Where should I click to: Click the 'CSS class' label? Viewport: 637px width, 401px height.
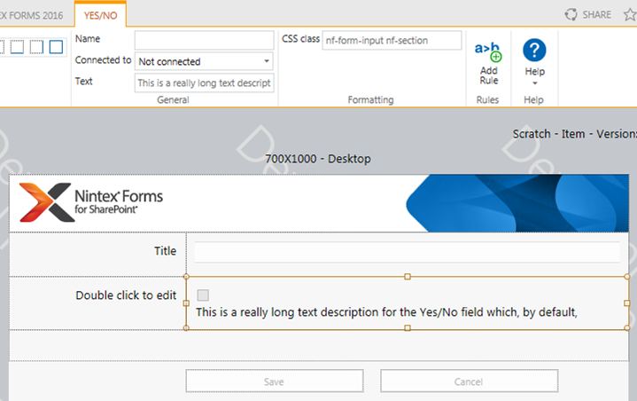pyautogui.click(x=300, y=39)
